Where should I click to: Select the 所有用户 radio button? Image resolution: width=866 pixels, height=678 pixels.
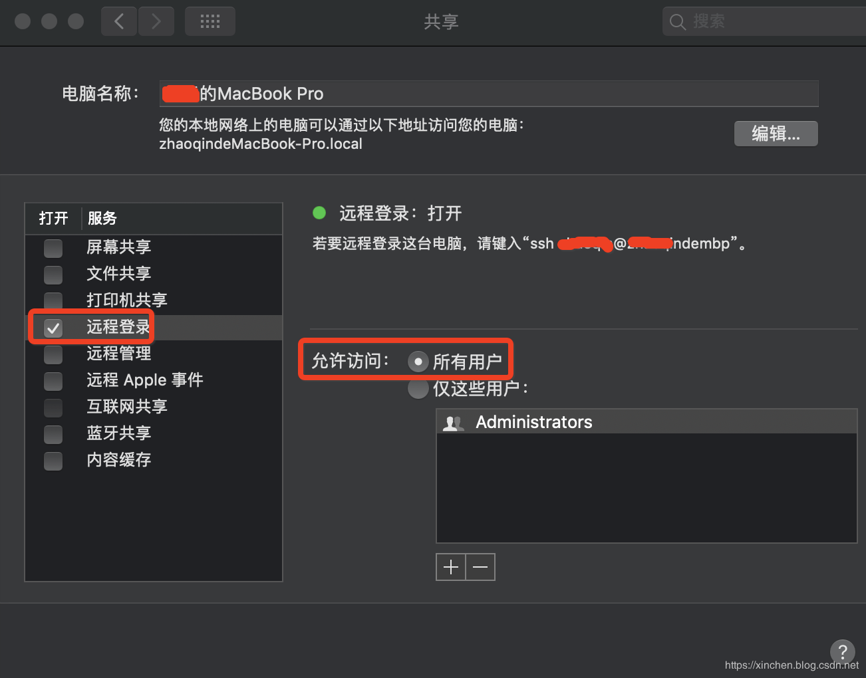coord(418,361)
